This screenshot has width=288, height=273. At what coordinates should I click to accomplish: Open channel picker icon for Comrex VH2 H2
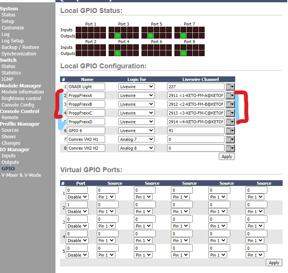[x=230, y=148]
